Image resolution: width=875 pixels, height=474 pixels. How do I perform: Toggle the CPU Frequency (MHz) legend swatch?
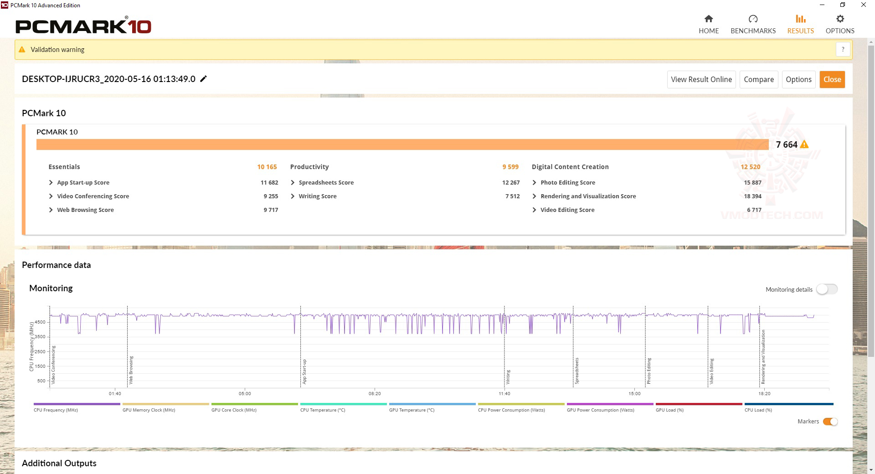point(77,404)
